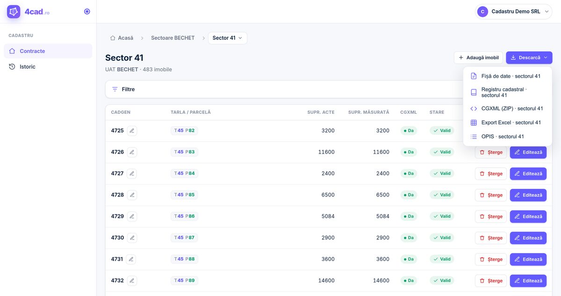
Task: Edit cadgen pencil icon for 4725
Action: [x=132, y=131]
